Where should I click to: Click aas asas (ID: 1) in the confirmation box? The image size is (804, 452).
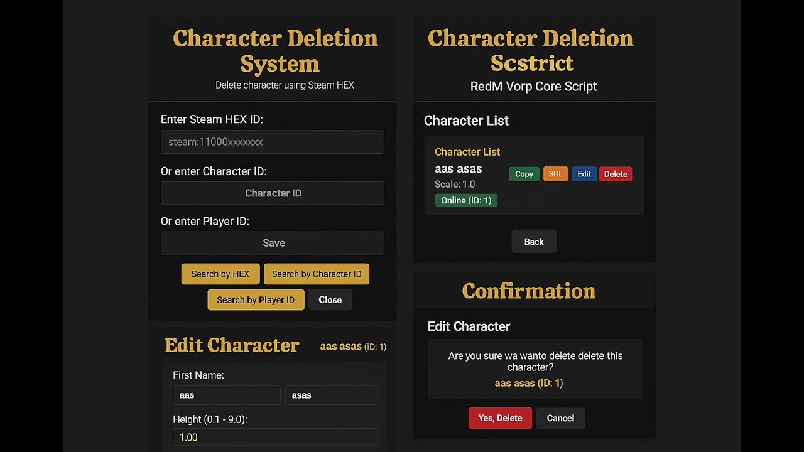coord(529,383)
